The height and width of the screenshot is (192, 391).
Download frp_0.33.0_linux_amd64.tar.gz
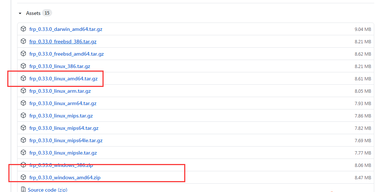[x=63, y=79]
